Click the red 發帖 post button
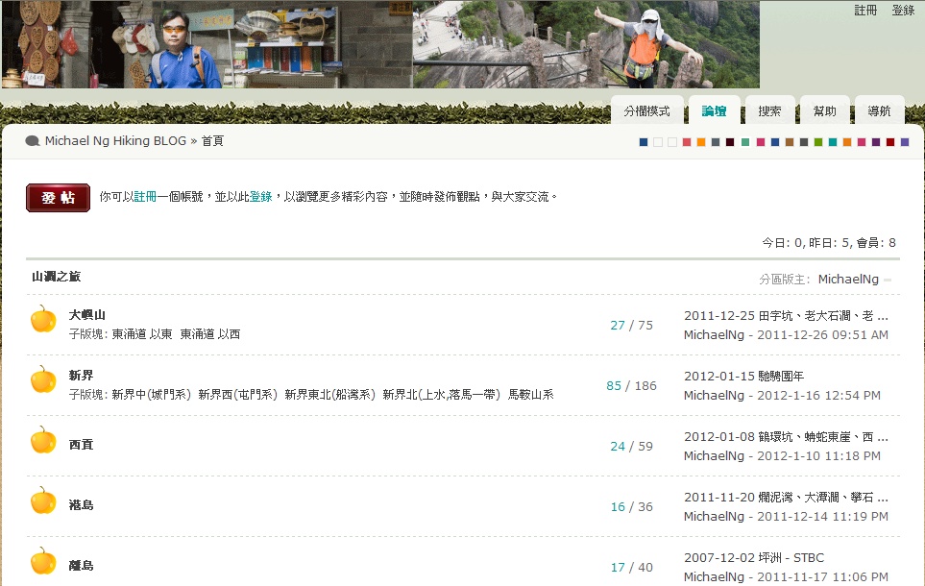 click(x=58, y=197)
